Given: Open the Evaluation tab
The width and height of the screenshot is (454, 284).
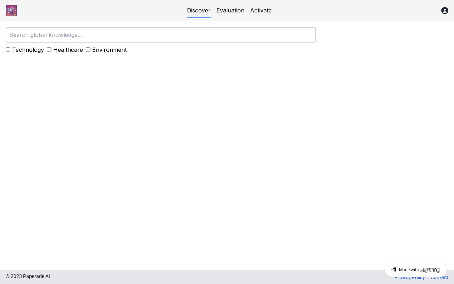Looking at the screenshot, I should pyautogui.click(x=230, y=10).
